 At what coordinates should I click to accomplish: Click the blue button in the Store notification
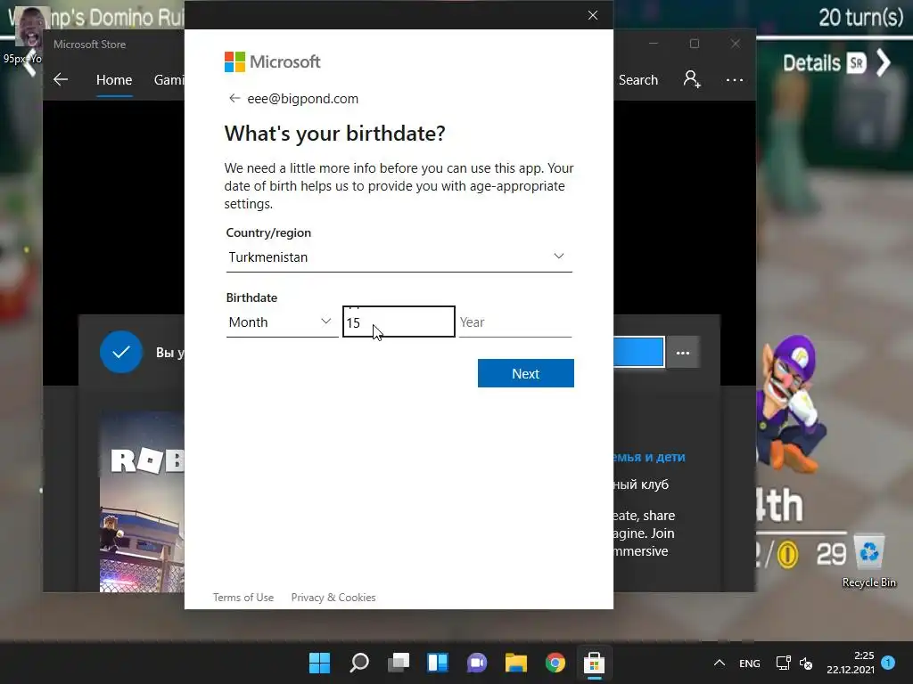638,352
